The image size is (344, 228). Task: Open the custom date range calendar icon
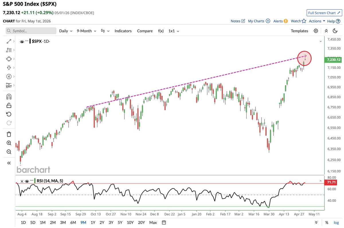click(164, 223)
